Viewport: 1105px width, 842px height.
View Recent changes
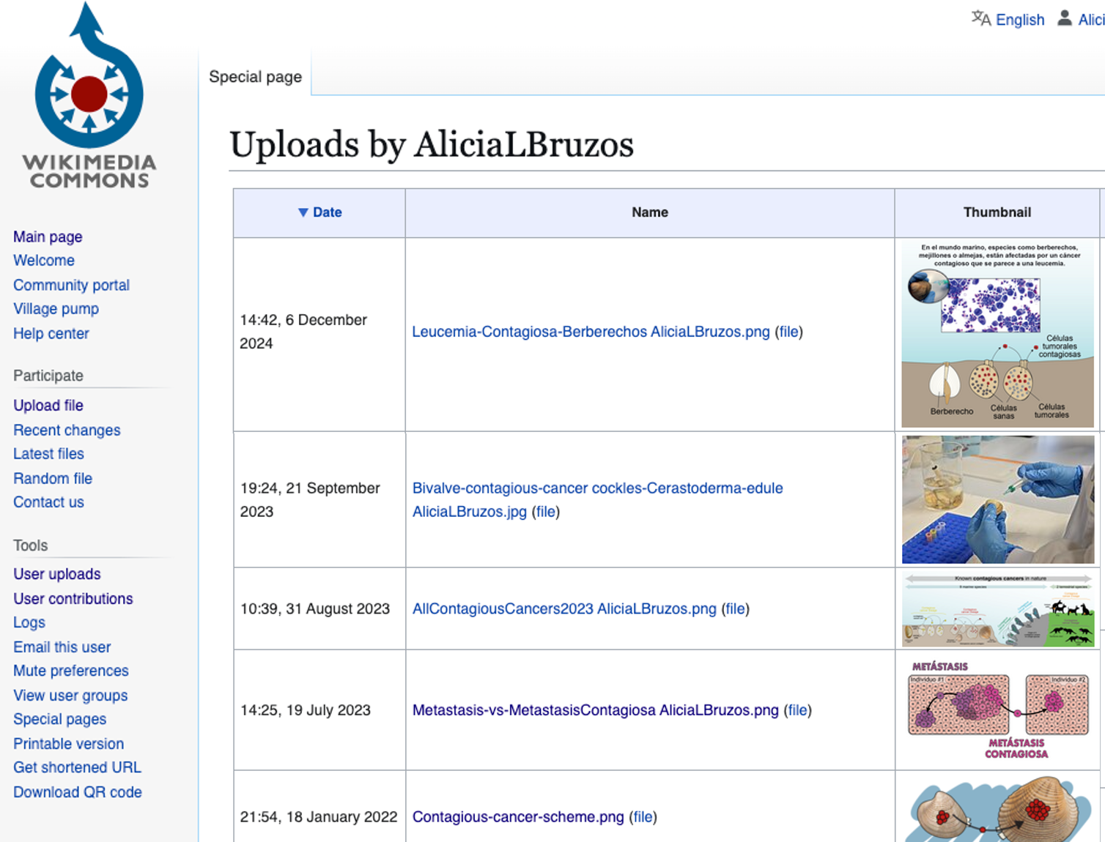click(x=67, y=430)
